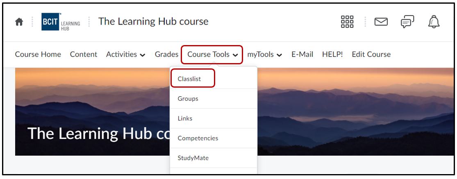
Task: Click the BCIT Learning Hub logo
Action: [x=61, y=22]
